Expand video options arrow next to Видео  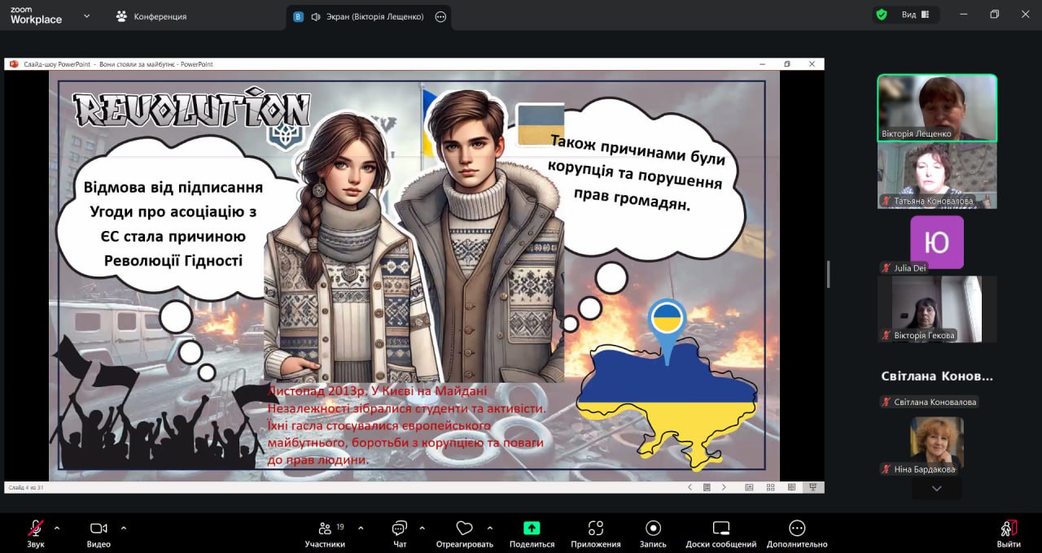124,527
